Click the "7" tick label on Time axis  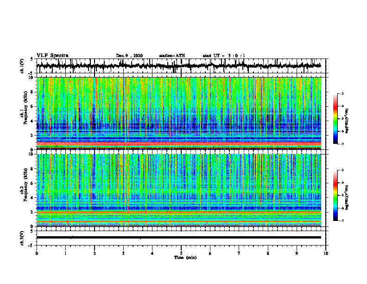point(239,253)
